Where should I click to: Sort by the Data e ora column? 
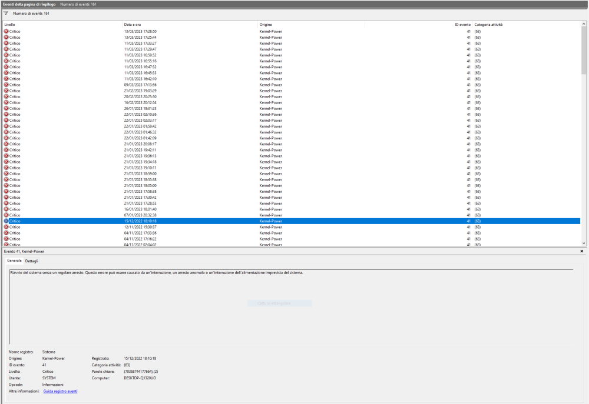click(x=190, y=25)
